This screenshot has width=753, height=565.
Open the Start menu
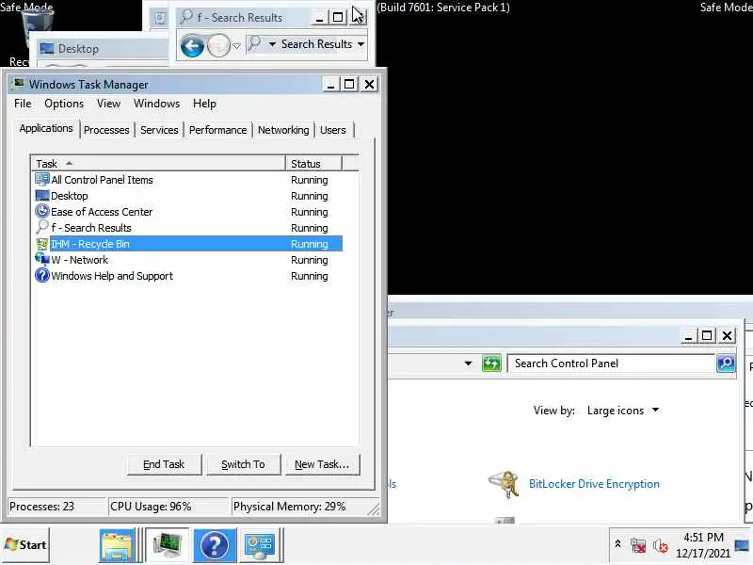click(x=25, y=545)
